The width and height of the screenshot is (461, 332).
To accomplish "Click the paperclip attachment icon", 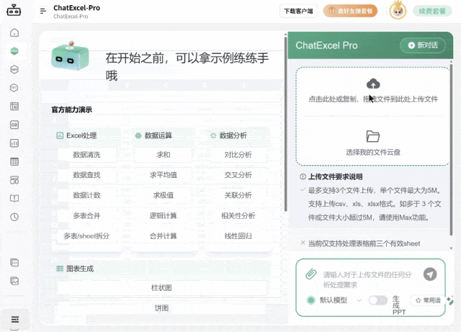I will click(311, 274).
